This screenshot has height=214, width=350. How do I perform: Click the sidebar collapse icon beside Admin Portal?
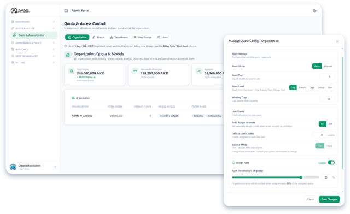(66, 10)
